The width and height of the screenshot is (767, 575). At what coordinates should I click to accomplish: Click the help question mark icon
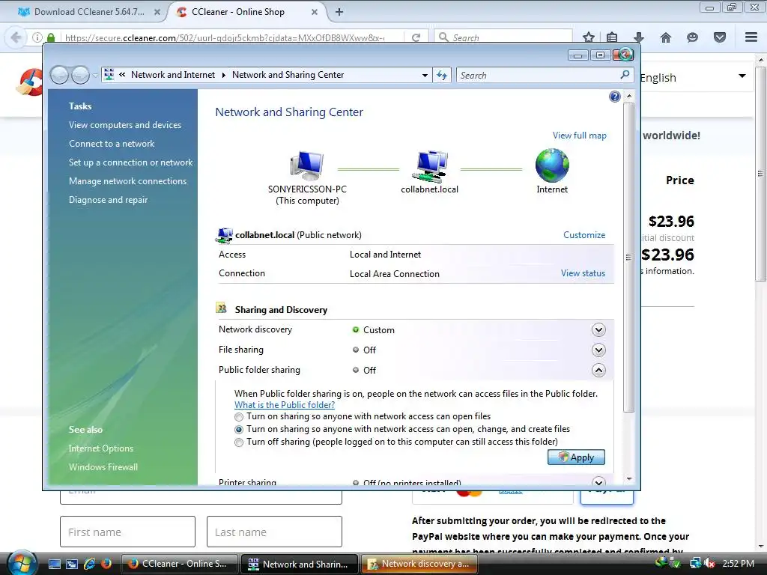pos(614,97)
